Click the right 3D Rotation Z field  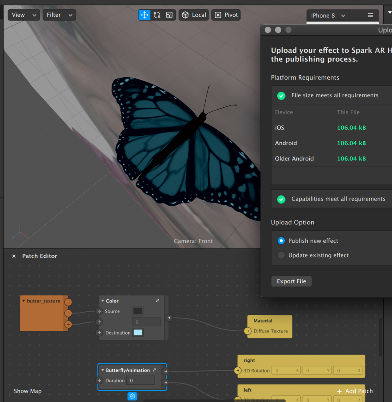pyautogui.click(x=348, y=370)
